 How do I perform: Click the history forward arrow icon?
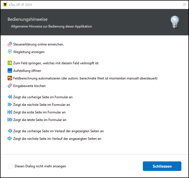point(10,138)
